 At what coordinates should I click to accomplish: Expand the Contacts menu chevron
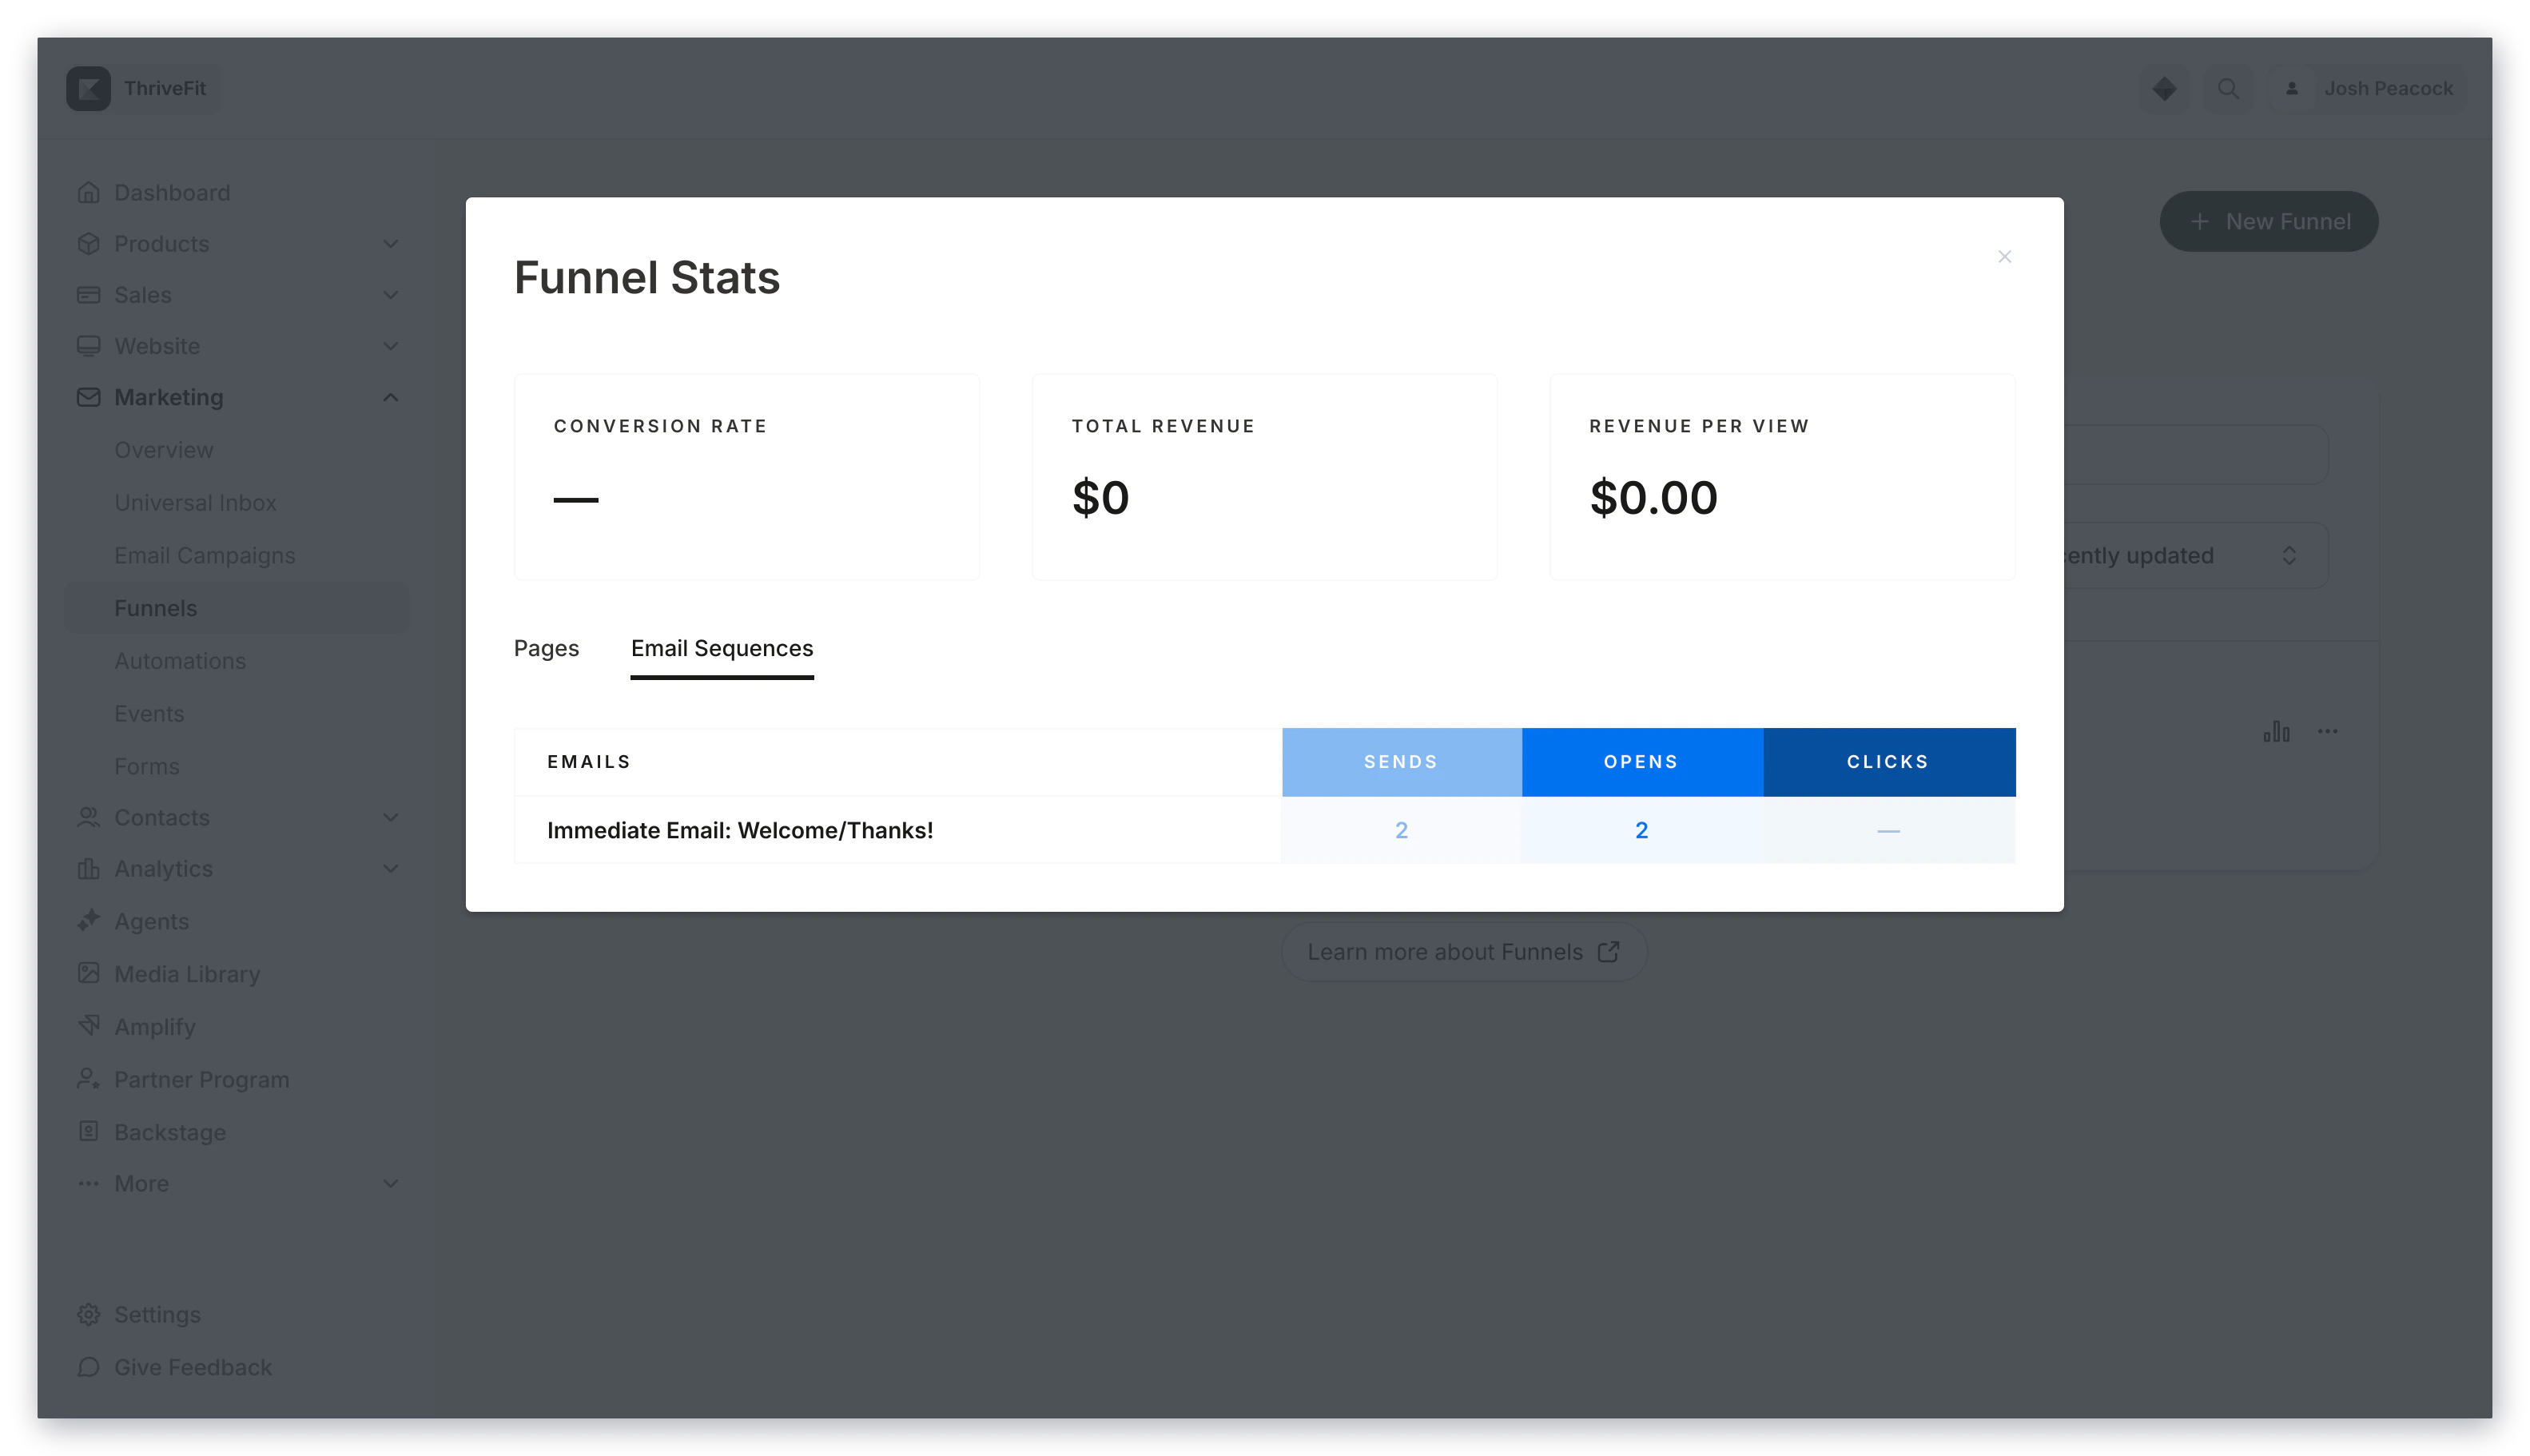(x=391, y=817)
